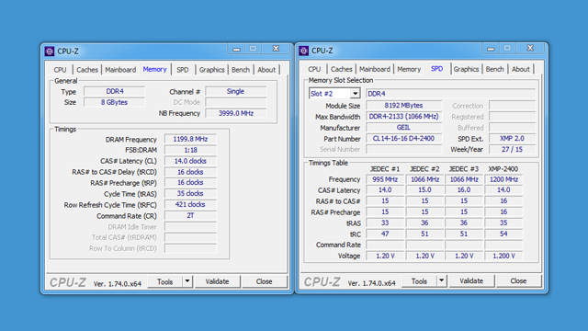Screen dimensions: 588x331
Task: Click JEDEC #1 tRC value 47
Action: coord(385,234)
